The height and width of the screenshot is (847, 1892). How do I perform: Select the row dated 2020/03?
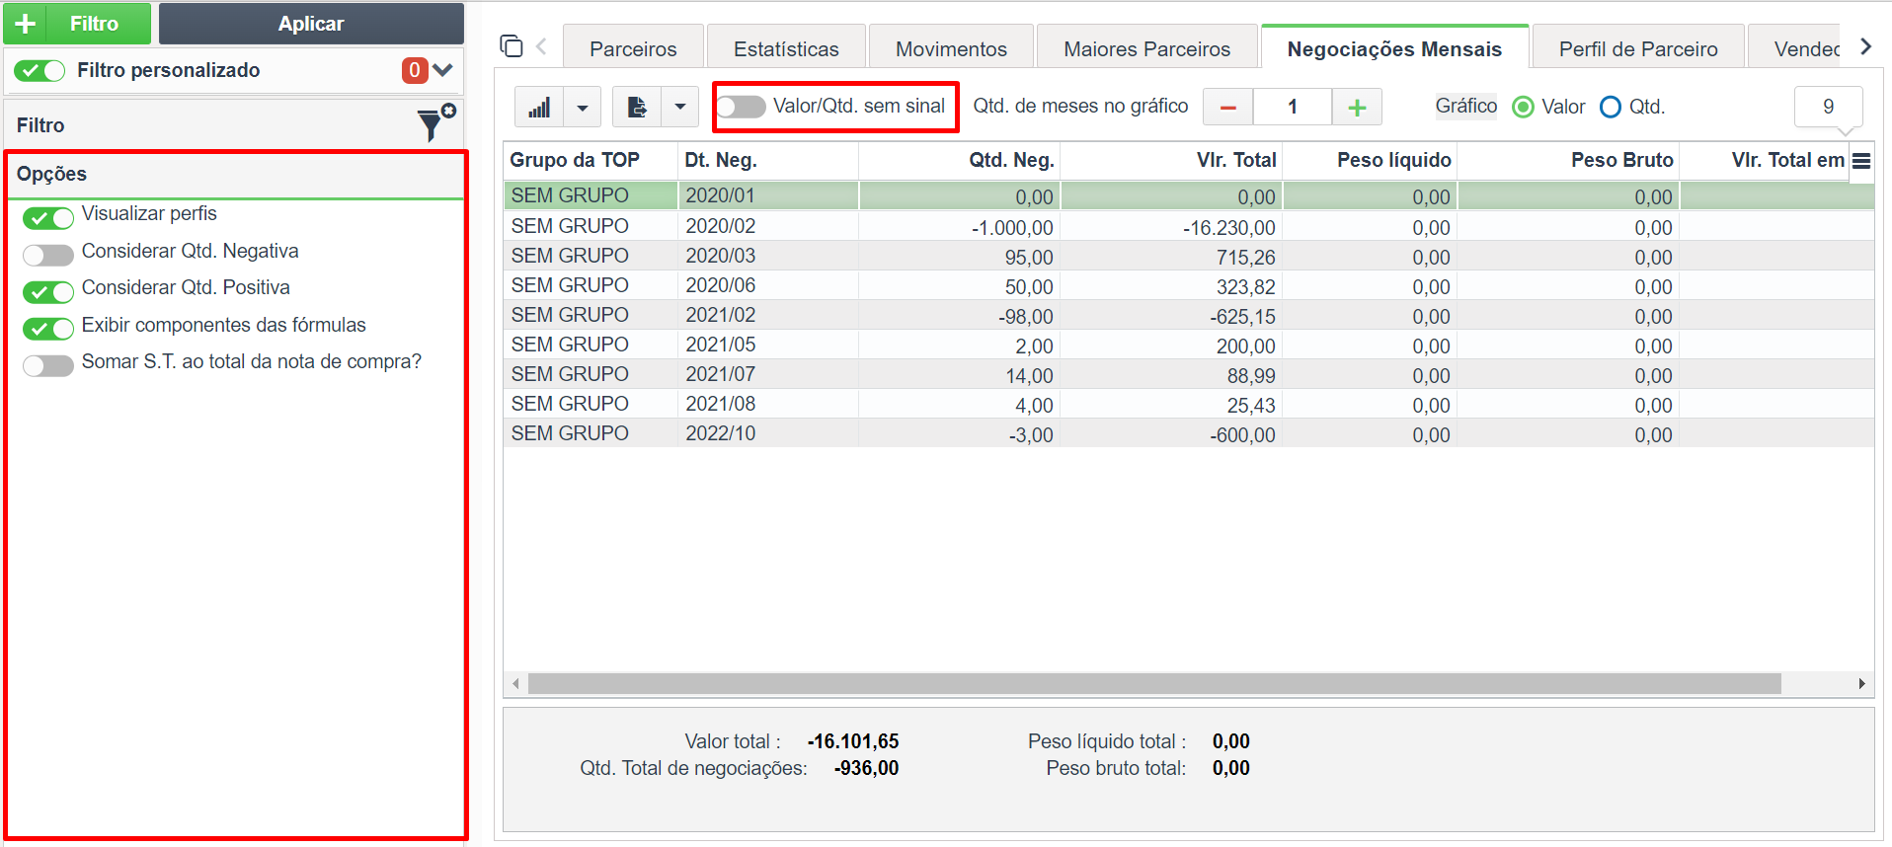coord(1188,256)
